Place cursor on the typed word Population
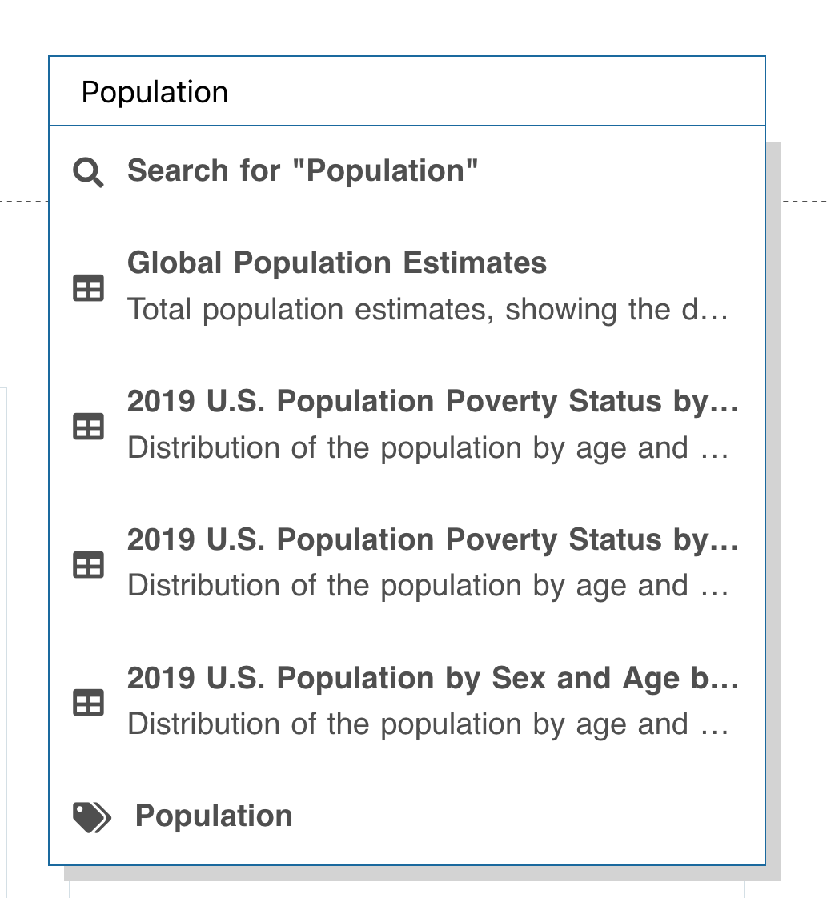 click(x=155, y=93)
